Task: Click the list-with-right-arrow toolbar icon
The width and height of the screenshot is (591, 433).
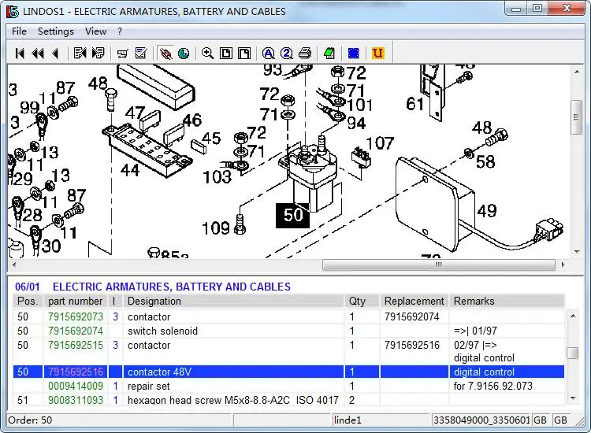Action: click(98, 53)
